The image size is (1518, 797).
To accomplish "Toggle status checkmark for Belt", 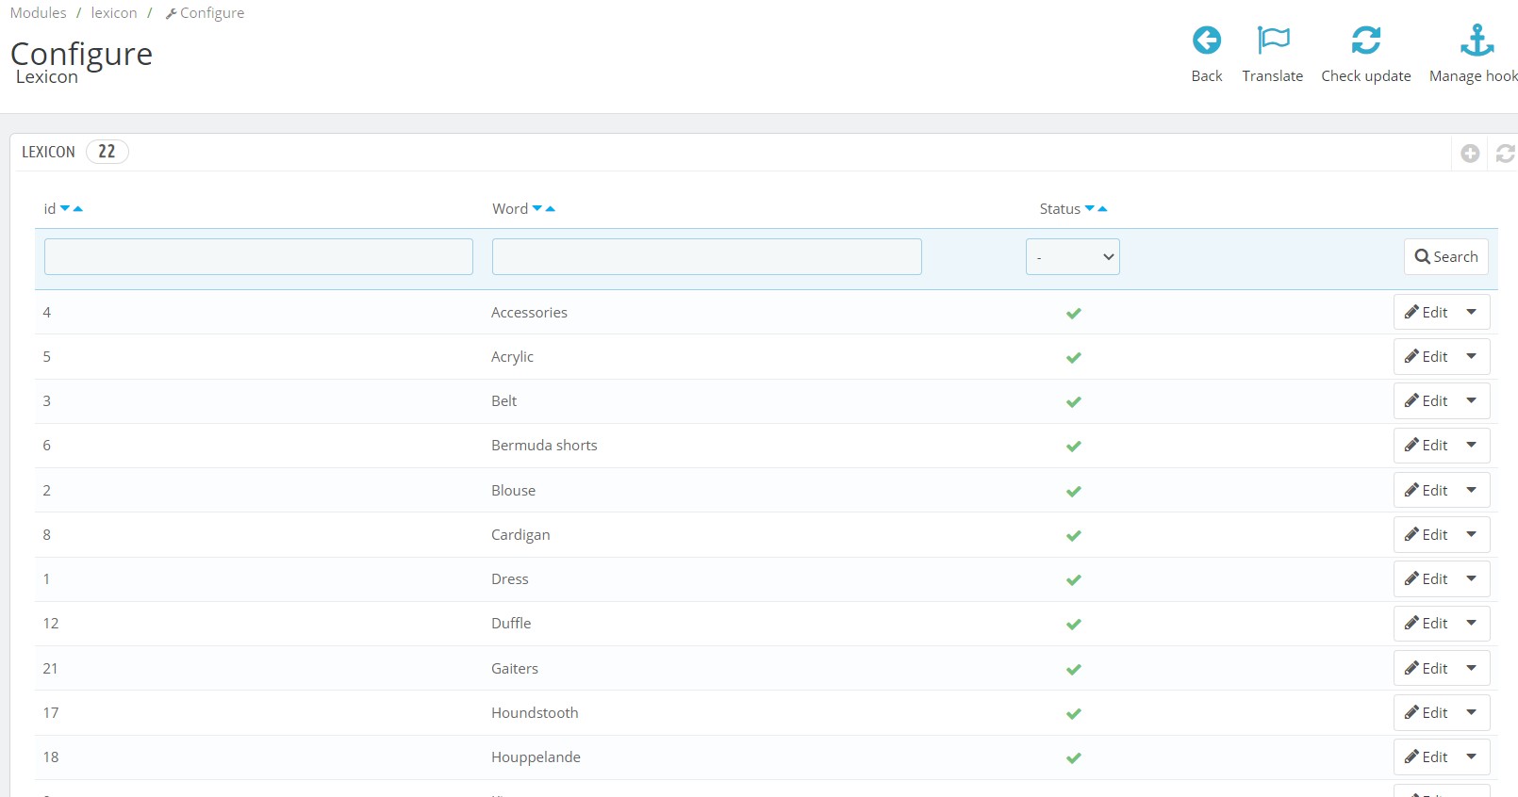I will [x=1073, y=401].
